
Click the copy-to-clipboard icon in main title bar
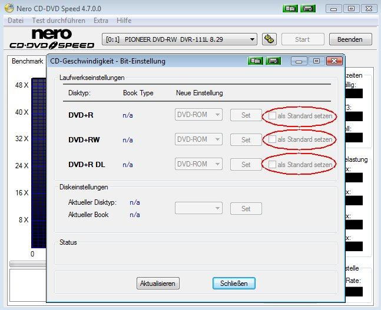[x=290, y=9]
